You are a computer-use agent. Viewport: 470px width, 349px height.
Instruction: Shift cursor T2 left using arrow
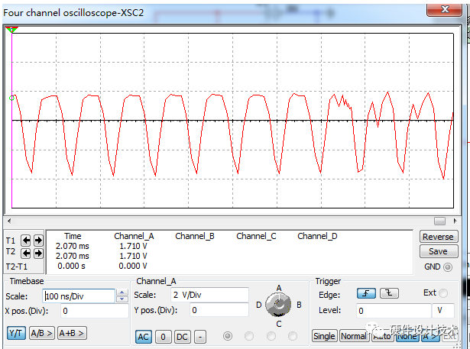[x=26, y=254]
